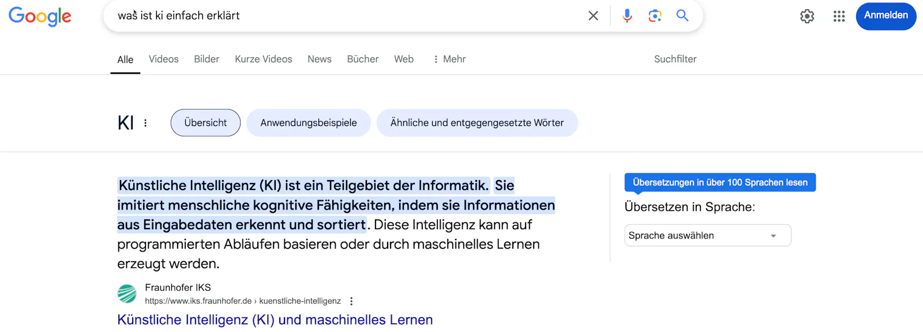Viewport: 923px width, 332px height.
Task: Open three-dot options for Fraunhofer result
Action: (x=351, y=301)
